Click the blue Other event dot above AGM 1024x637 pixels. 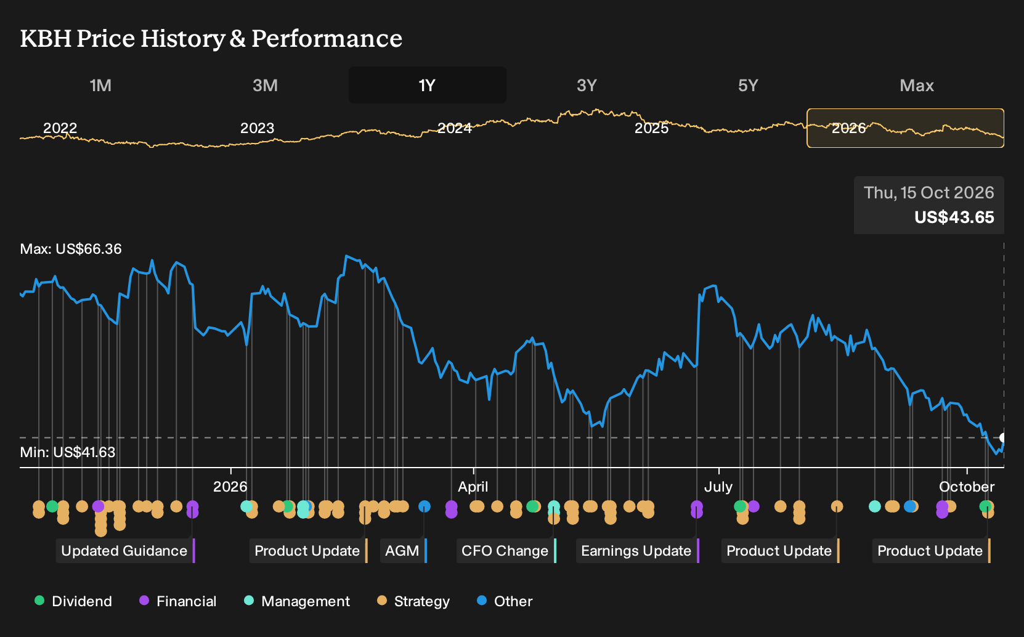click(x=425, y=506)
